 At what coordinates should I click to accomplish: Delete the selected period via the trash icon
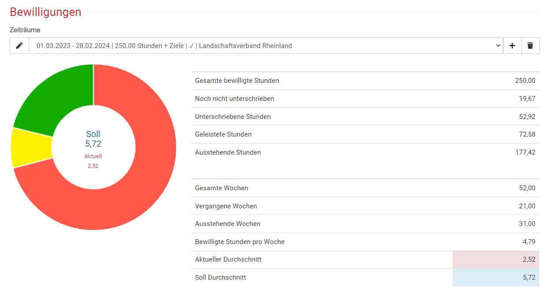(530, 46)
